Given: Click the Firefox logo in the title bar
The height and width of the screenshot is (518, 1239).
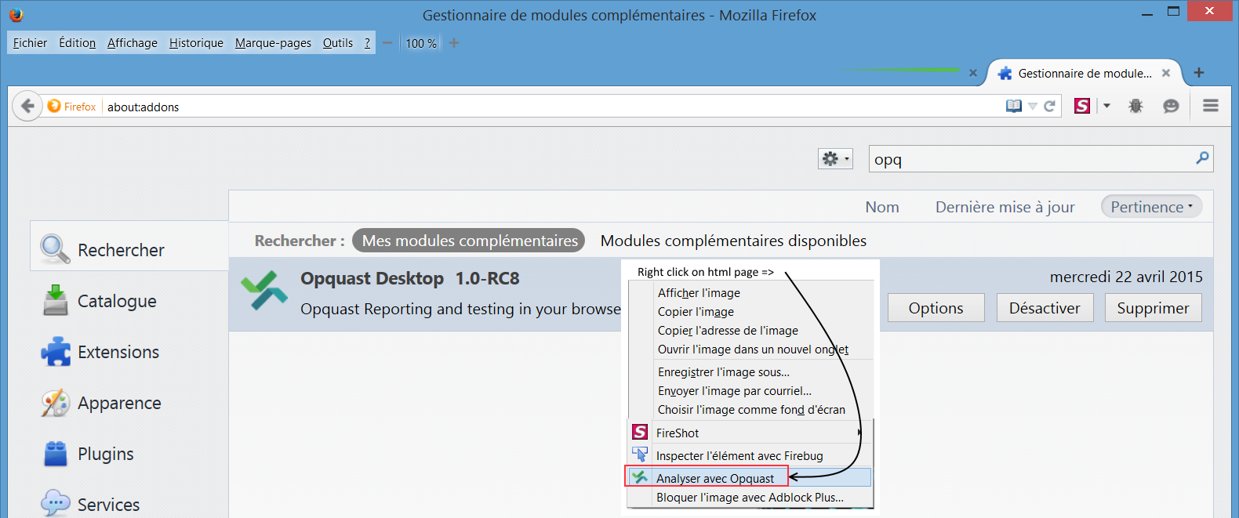Looking at the screenshot, I should pyautogui.click(x=16, y=14).
